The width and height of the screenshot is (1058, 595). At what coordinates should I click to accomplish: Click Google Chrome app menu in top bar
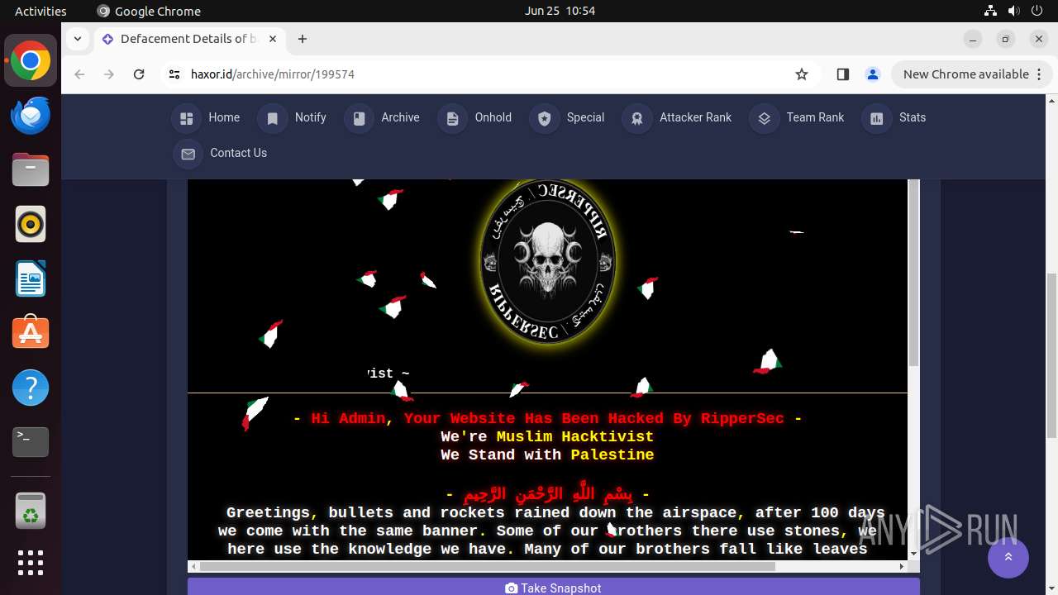pyautogui.click(x=149, y=11)
